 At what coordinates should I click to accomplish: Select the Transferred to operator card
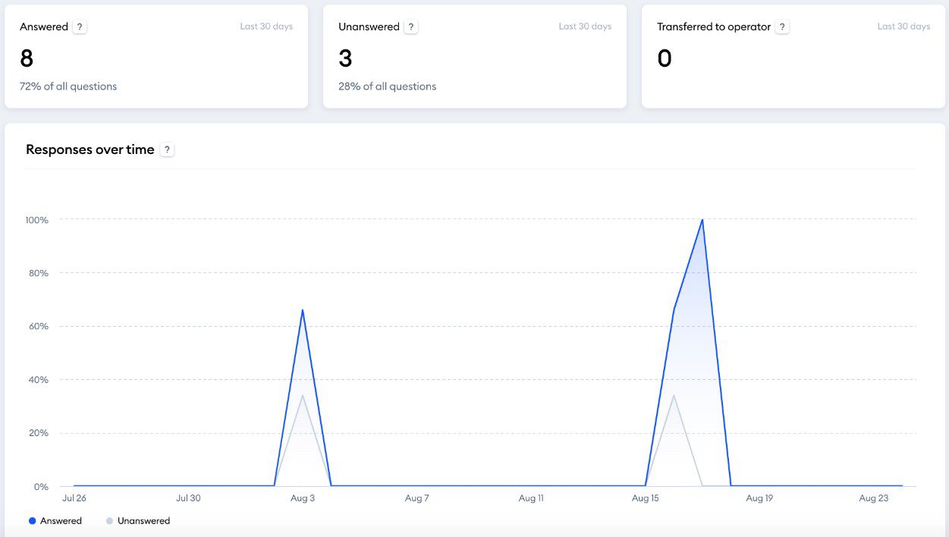click(792, 56)
